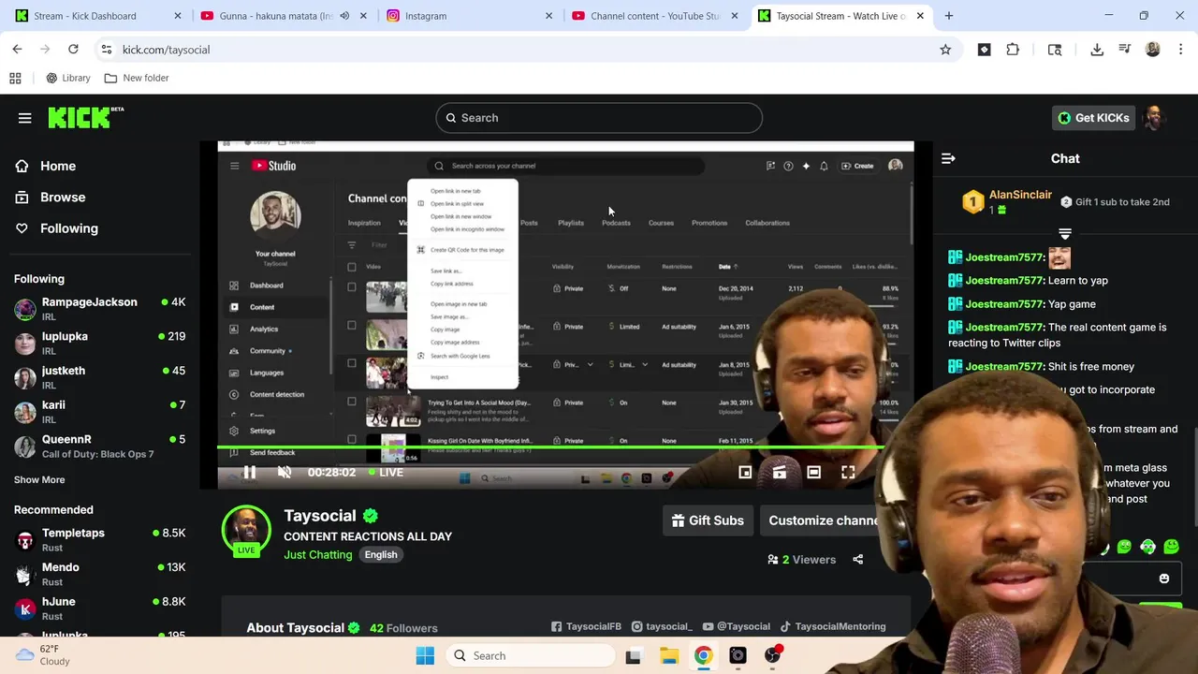The width and height of the screenshot is (1198, 674).
Task: Open the @Taysocial link
Action: click(x=736, y=626)
